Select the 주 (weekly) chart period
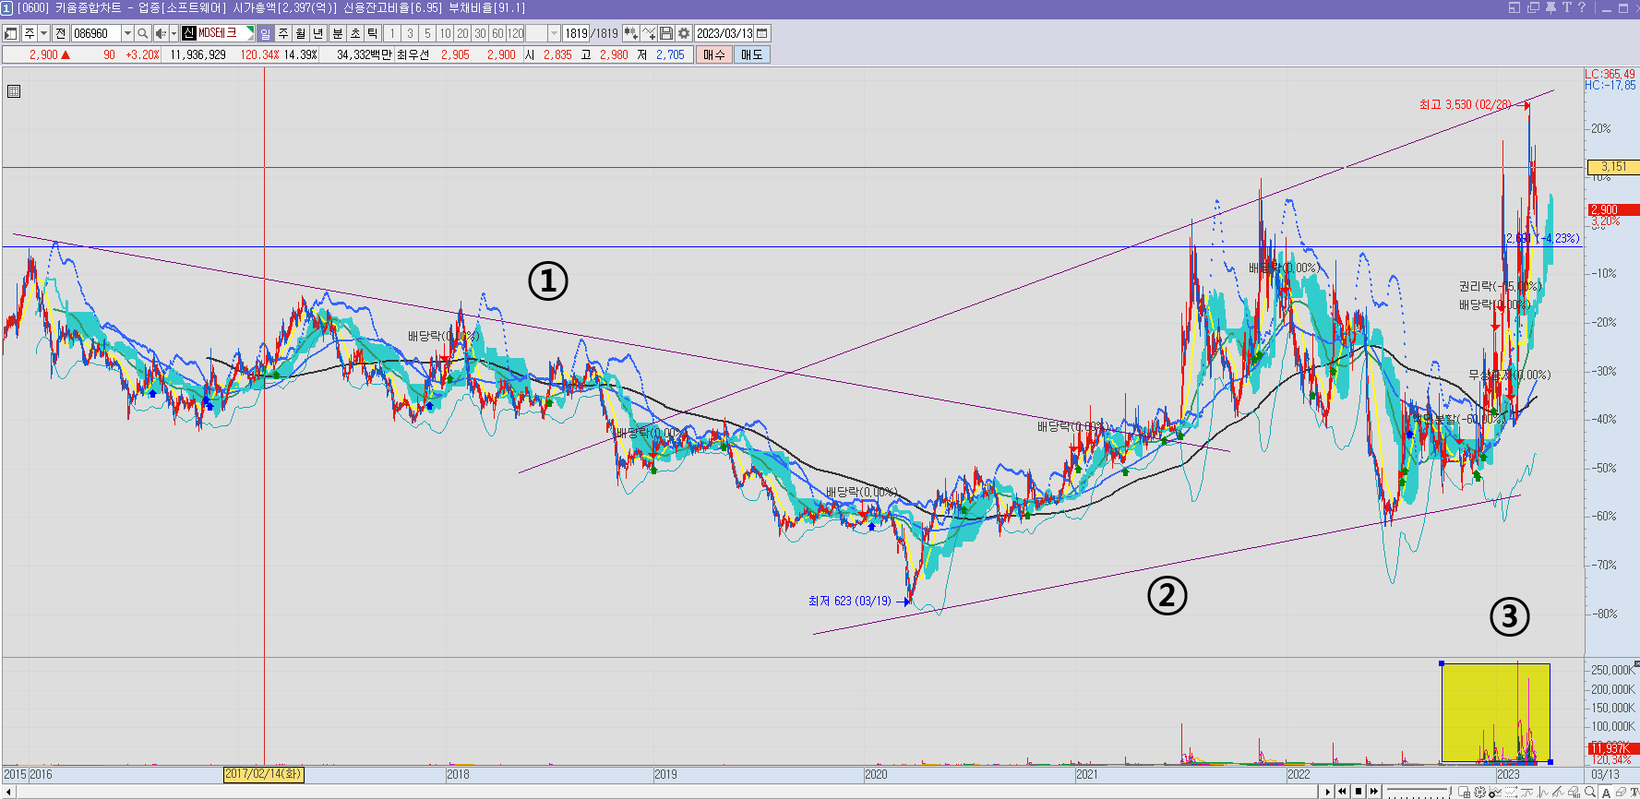Viewport: 1640px width, 799px height. (283, 33)
